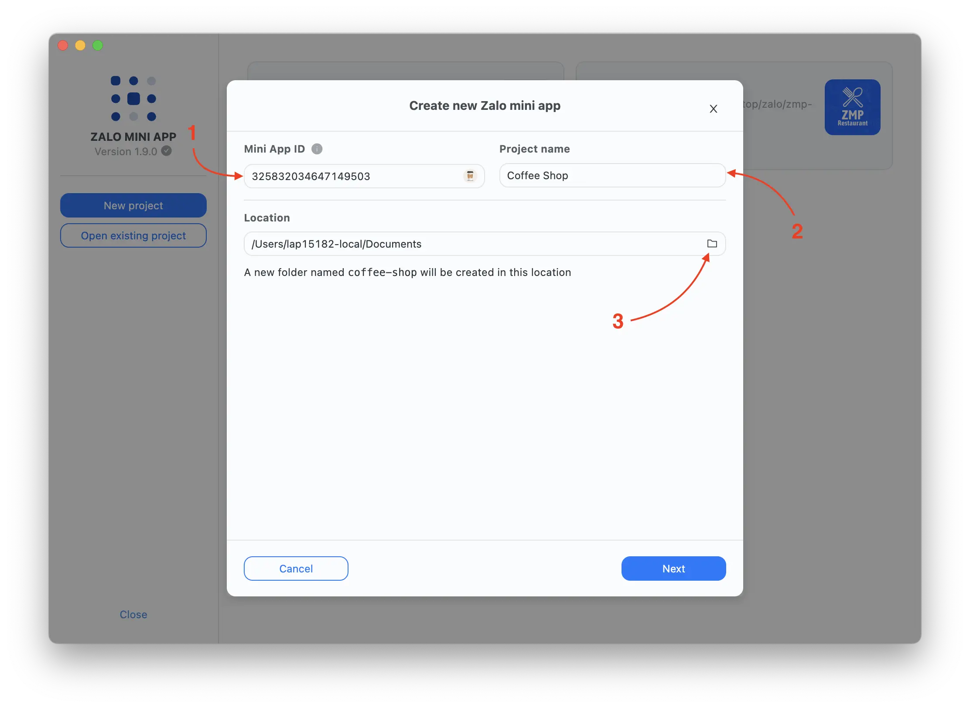
Task: Click the Close link in the sidebar
Action: pos(133,615)
